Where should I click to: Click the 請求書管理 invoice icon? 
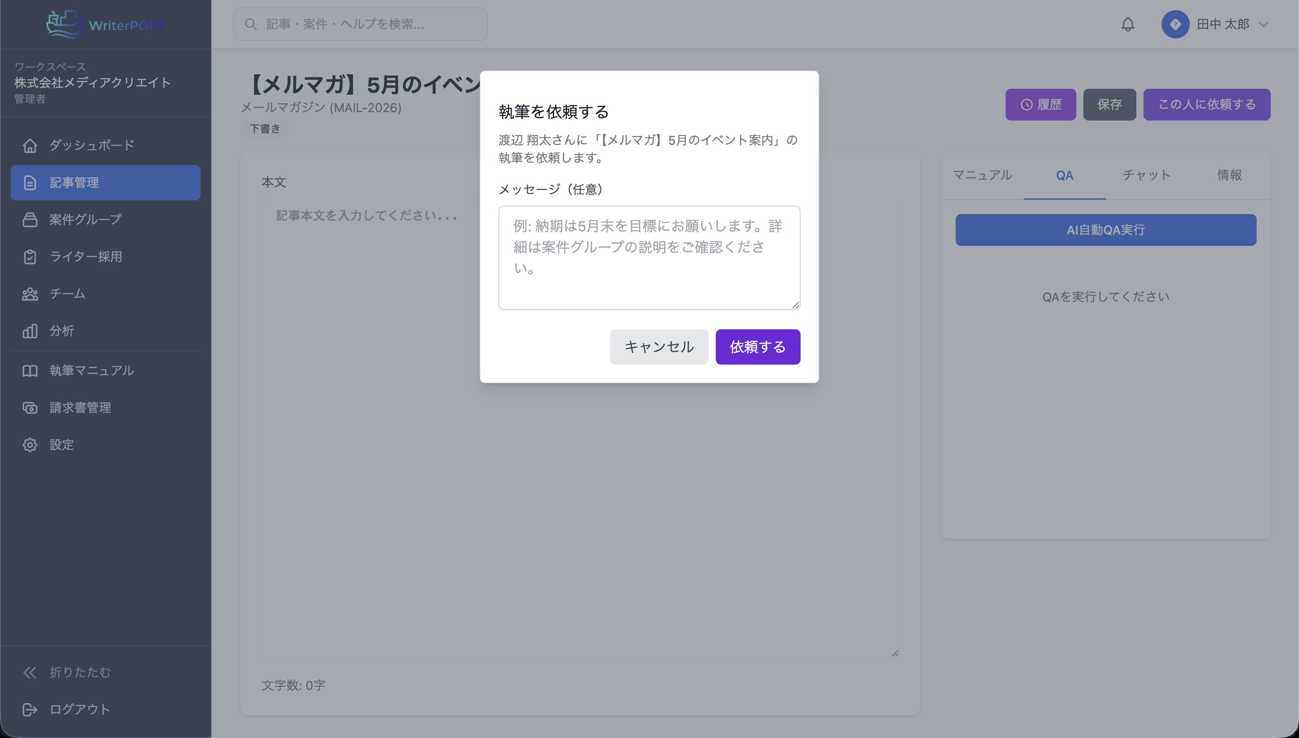30,407
